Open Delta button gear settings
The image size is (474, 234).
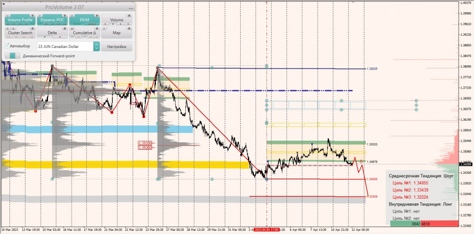[65, 28]
